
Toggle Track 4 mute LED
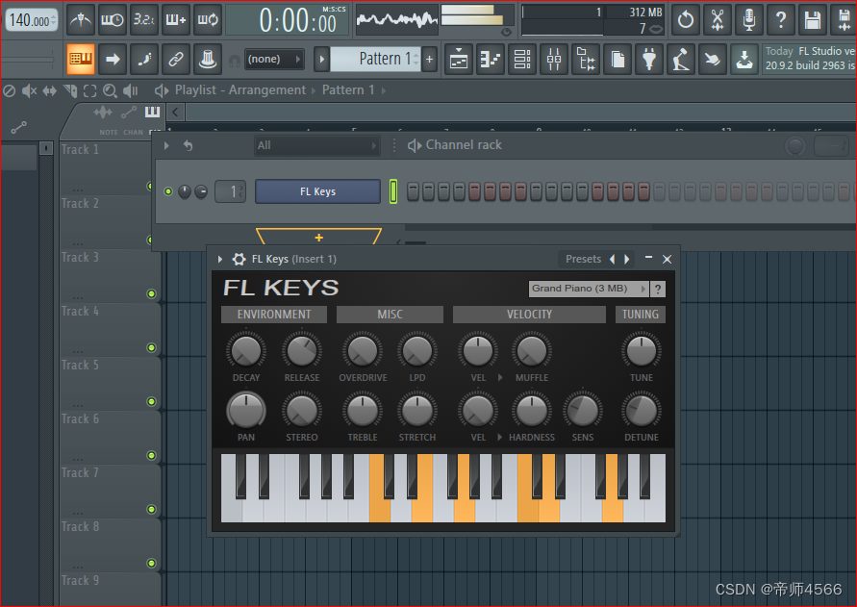[151, 348]
